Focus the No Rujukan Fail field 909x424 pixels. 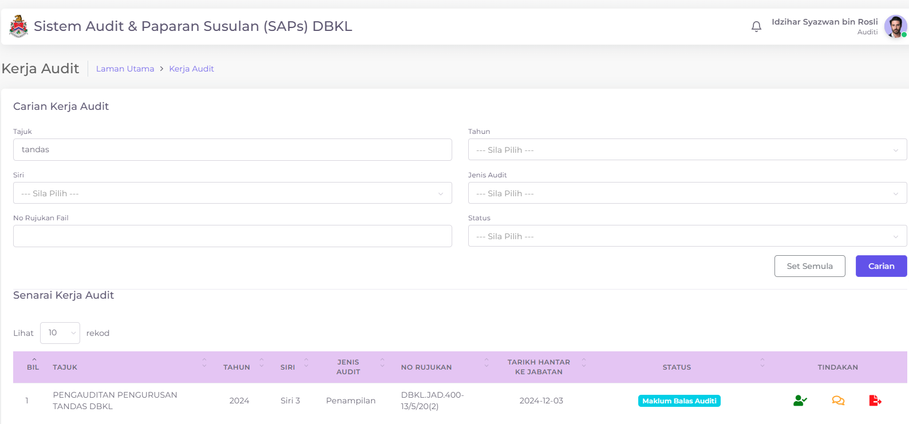[232, 236]
